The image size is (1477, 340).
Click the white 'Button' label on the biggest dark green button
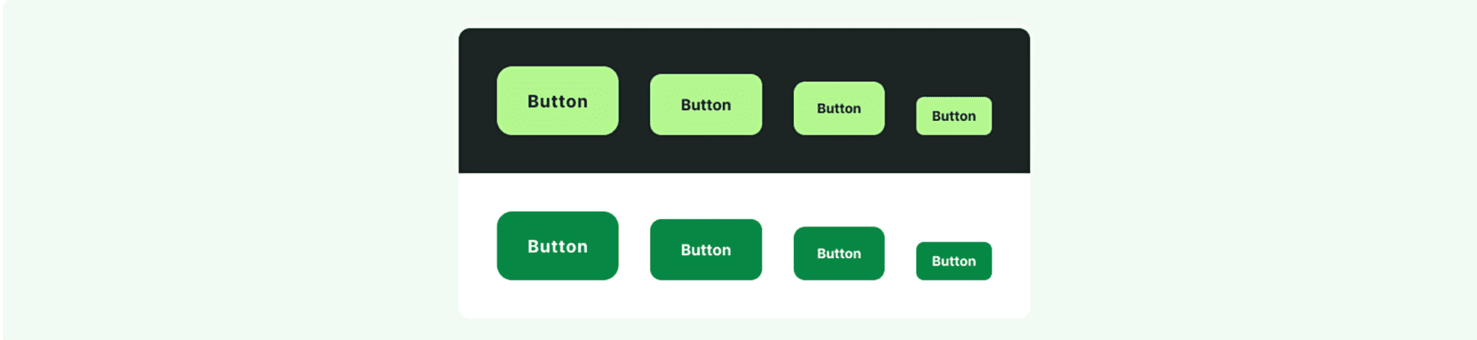(558, 246)
